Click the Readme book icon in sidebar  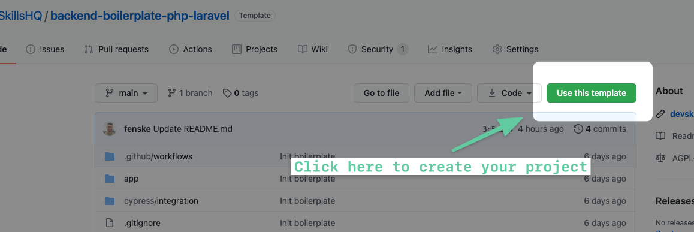pos(660,136)
